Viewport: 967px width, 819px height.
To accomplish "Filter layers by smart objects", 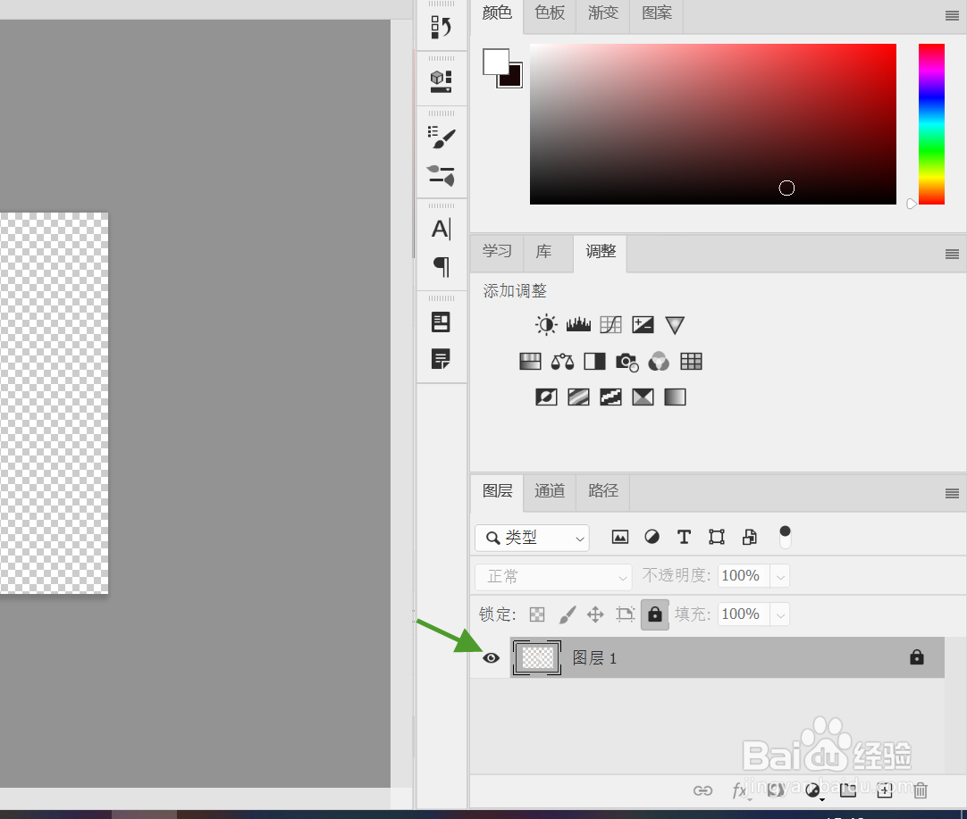I will [749, 537].
